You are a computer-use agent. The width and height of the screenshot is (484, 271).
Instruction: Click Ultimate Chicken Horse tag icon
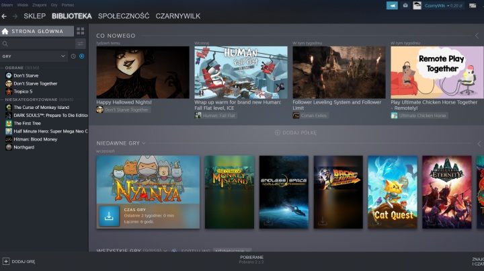point(394,116)
